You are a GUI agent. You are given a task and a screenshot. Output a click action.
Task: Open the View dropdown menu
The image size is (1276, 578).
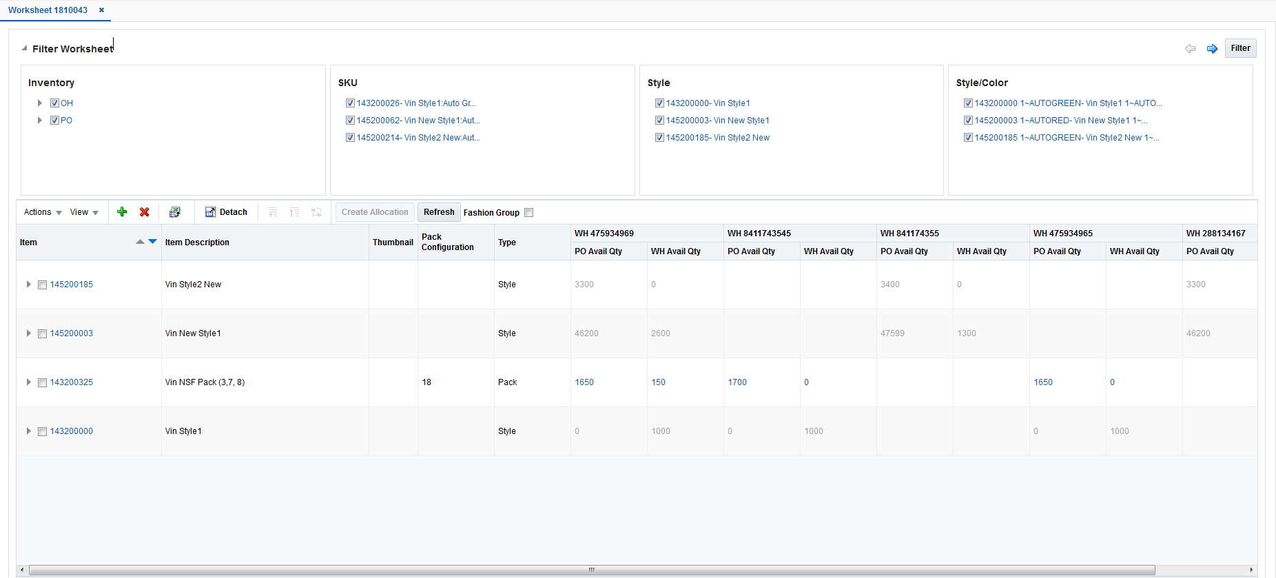click(84, 212)
